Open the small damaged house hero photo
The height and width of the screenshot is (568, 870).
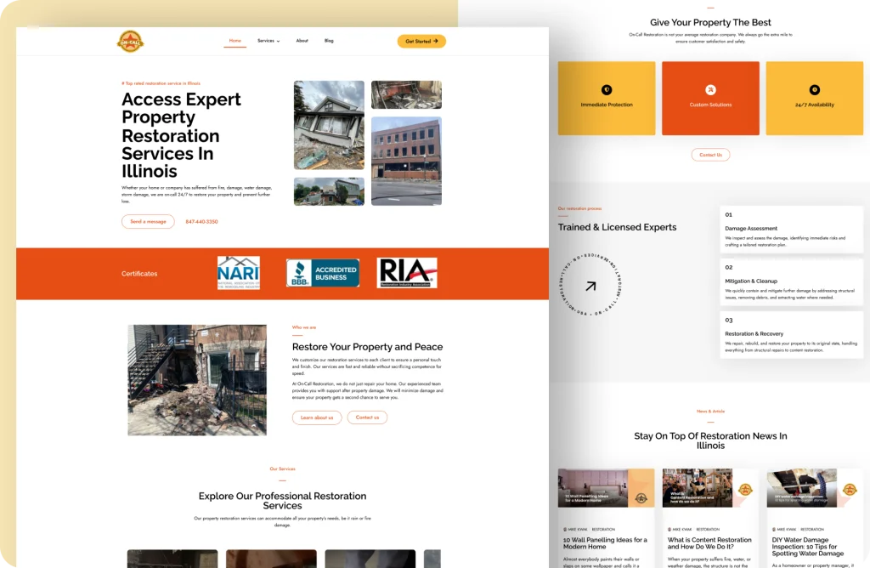point(329,191)
